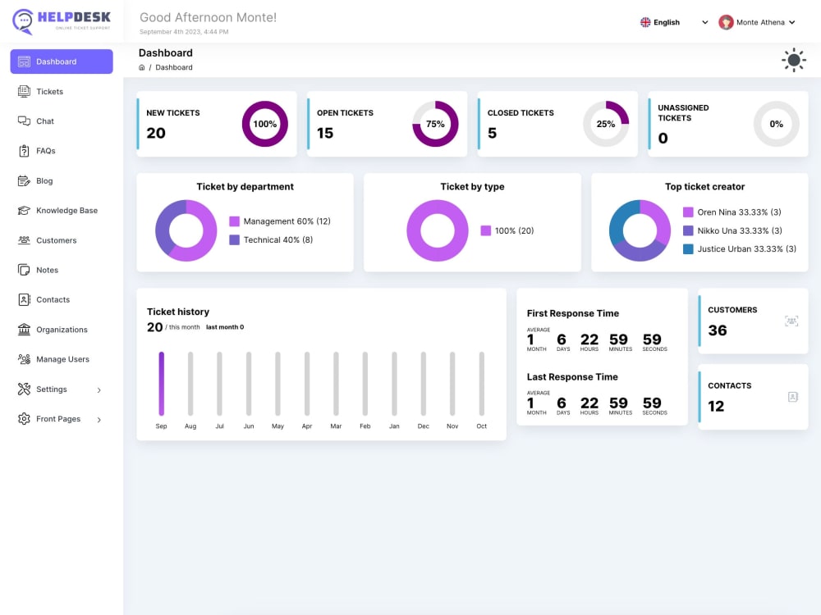The width and height of the screenshot is (821, 615).
Task: Expand the Settings submenu chevron
Action: (99, 390)
